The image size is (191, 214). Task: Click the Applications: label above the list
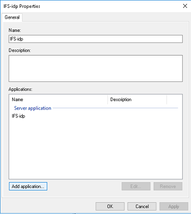tap(21, 89)
